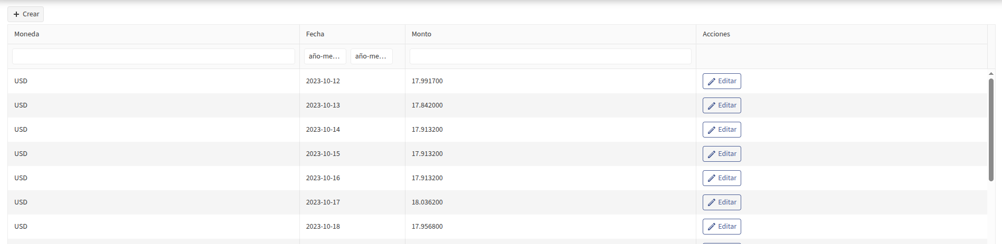This screenshot has width=1002, height=244.
Task: Click the scrollbar up arrow
Action: (x=991, y=74)
